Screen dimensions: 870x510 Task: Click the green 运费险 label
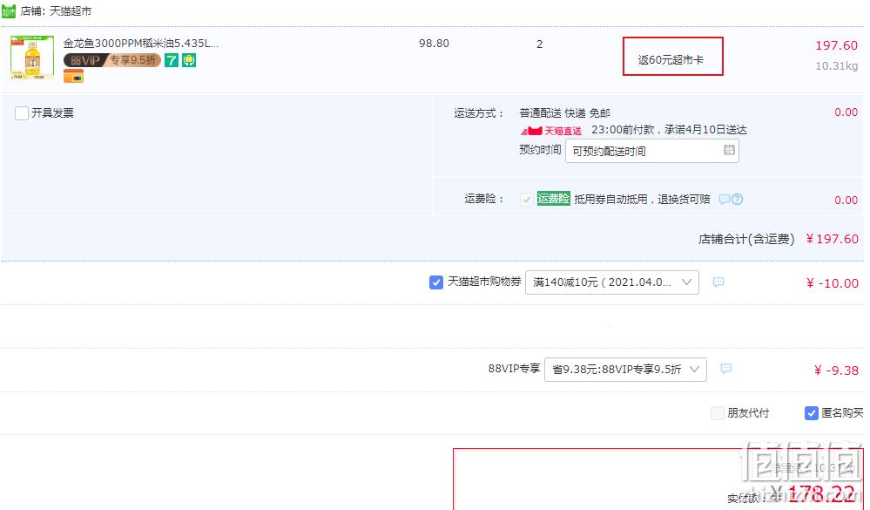tap(553, 199)
